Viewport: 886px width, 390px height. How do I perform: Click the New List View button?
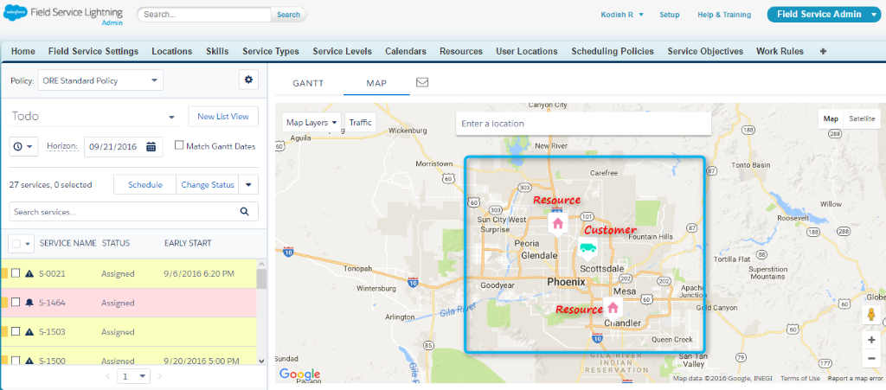pyautogui.click(x=223, y=116)
